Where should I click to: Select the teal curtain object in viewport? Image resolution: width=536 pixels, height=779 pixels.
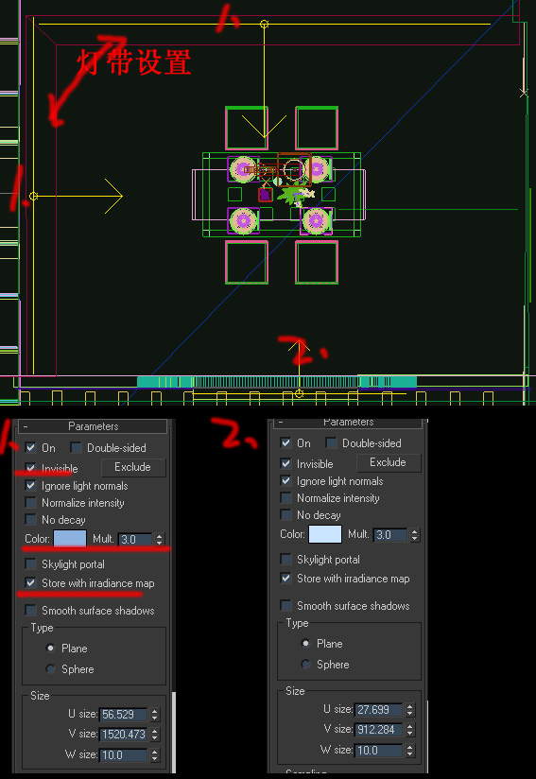pos(277,382)
